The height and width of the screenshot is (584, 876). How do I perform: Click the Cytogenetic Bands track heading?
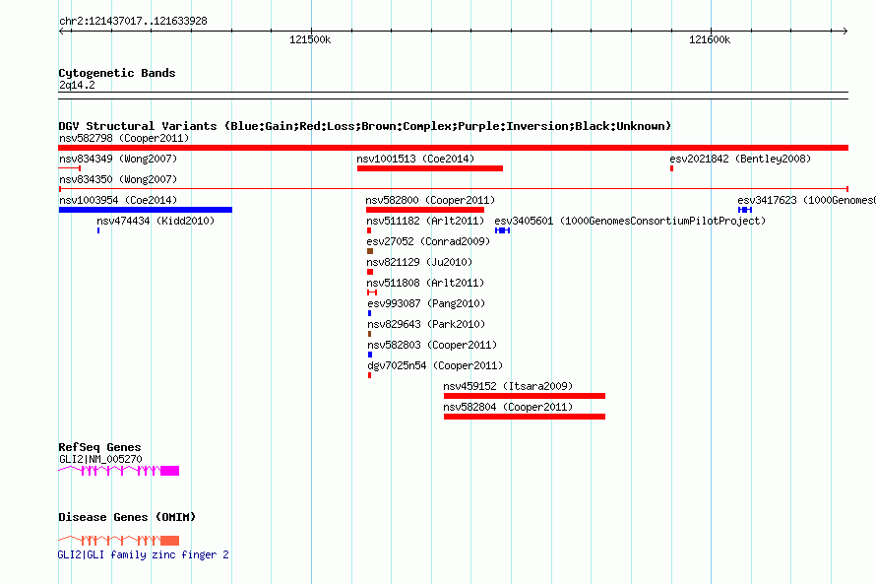117,73
